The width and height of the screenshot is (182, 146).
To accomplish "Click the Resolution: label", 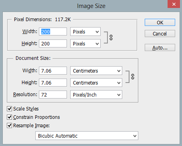I will [25, 95].
